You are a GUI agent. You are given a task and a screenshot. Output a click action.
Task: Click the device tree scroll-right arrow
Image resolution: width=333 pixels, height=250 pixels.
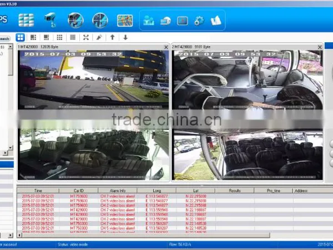pyautogui.click(x=6, y=153)
